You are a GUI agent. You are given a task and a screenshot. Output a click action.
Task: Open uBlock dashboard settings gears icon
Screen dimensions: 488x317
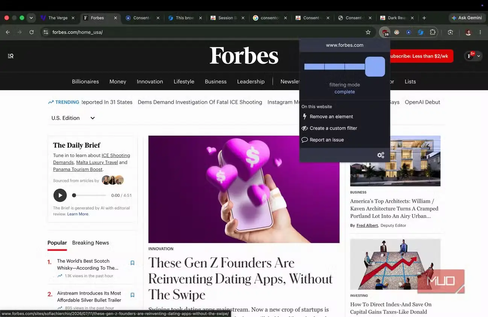(x=380, y=155)
